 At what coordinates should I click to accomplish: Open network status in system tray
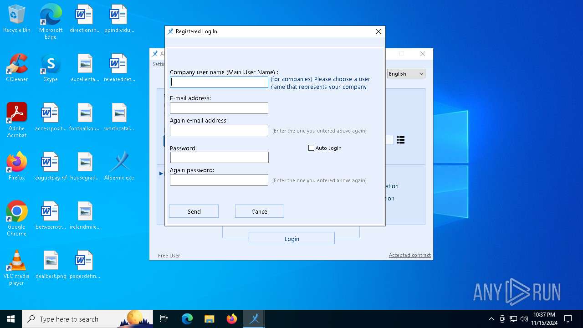[x=513, y=319]
